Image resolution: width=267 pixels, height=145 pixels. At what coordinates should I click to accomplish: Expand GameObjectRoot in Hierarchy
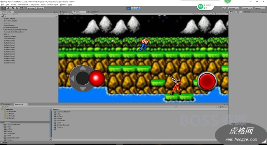click(x=3, y=27)
